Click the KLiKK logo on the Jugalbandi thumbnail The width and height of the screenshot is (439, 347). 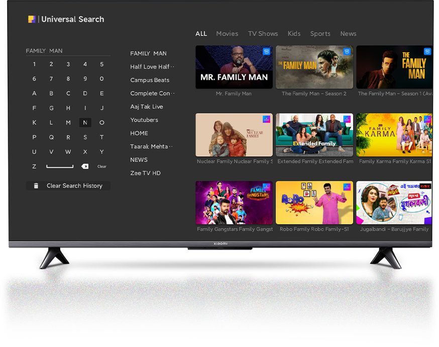(x=425, y=186)
